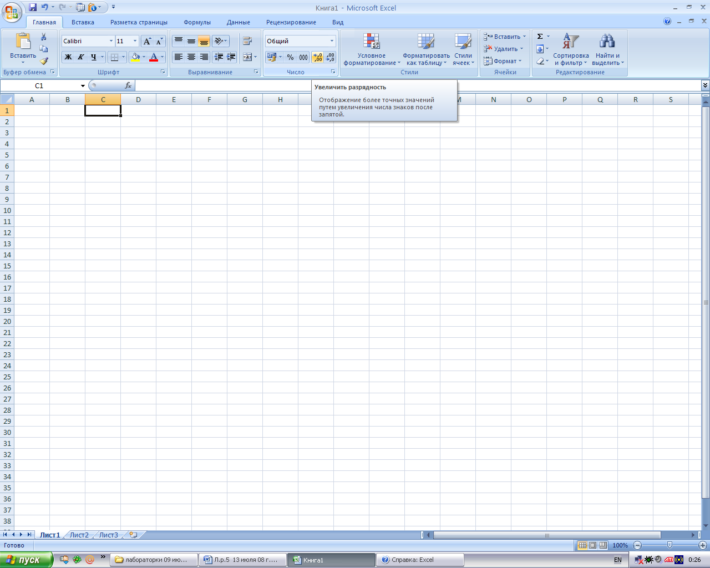Select the Format Painter brush icon
This screenshot has width=710, height=568.
coord(44,61)
